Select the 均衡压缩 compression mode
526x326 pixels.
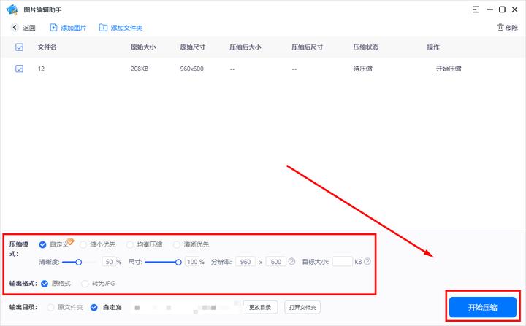coord(130,244)
